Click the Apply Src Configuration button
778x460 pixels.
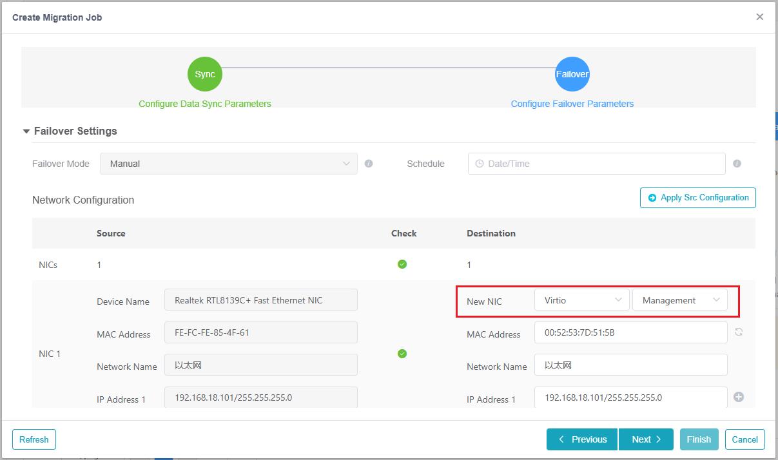698,198
